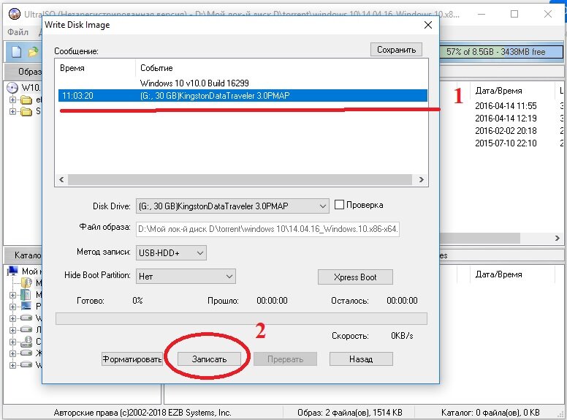
Task: Click the Назад button
Action: [361, 359]
